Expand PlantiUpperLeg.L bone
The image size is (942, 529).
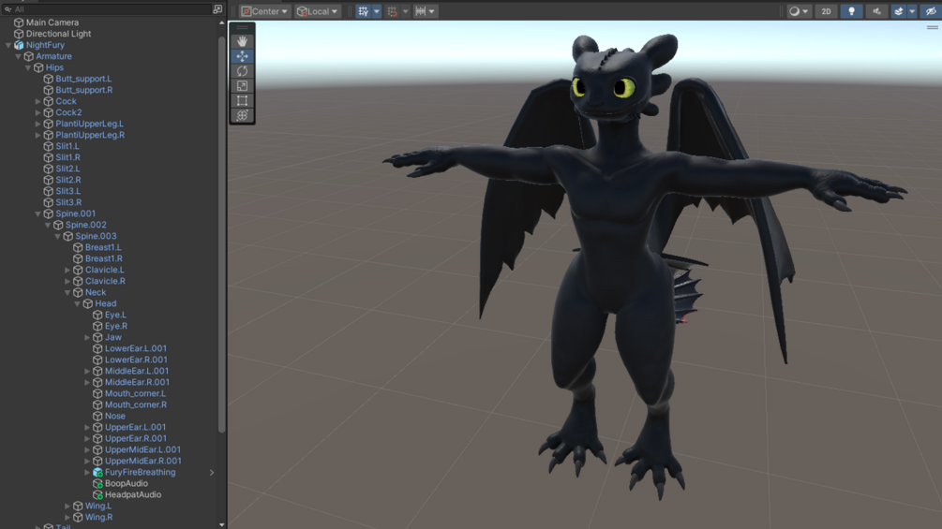[37, 124]
